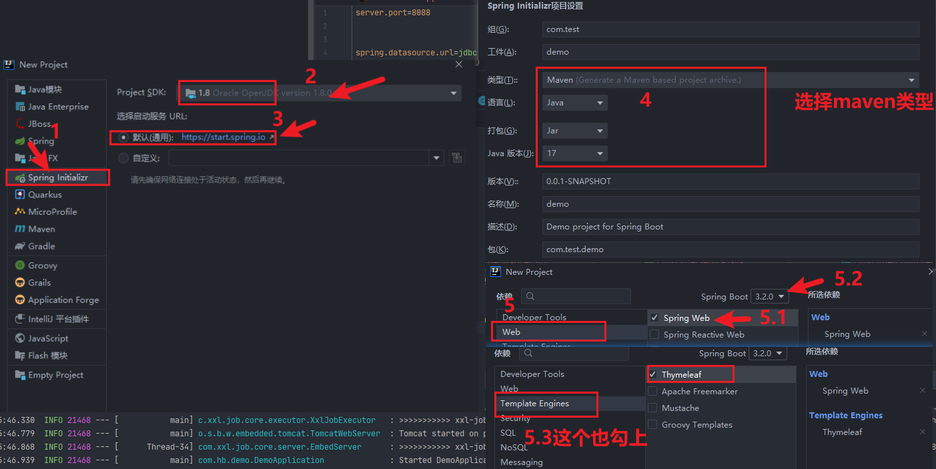Screen dimensions: 936x469
Task: Select the Application Forge icon
Action: 19,300
